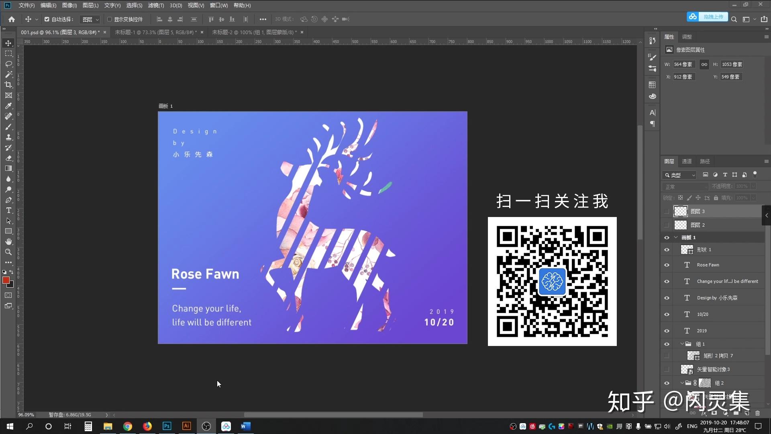The height and width of the screenshot is (434, 771).
Task: Open the 窗口(W) menu
Action: click(x=218, y=5)
